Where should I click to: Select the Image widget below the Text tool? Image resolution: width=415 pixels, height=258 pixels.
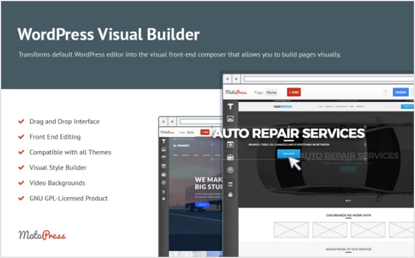click(x=231, y=119)
